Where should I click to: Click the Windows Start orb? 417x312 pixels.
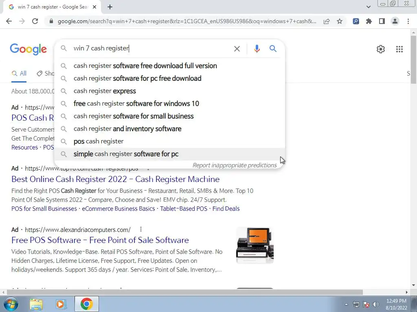click(x=11, y=304)
